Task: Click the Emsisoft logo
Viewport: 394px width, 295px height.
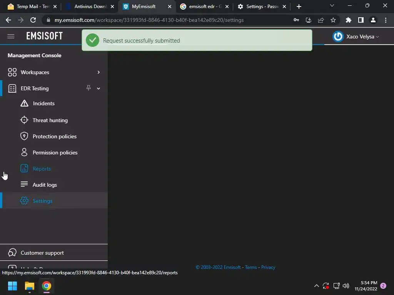Action: (45, 36)
